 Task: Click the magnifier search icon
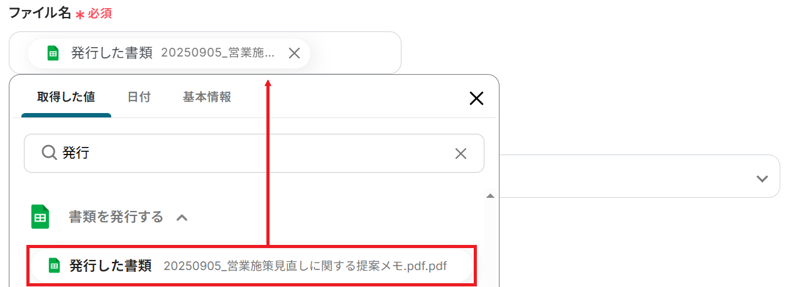tap(49, 153)
